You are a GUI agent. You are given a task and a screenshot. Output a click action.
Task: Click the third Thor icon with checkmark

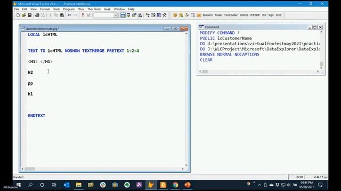[187, 15]
